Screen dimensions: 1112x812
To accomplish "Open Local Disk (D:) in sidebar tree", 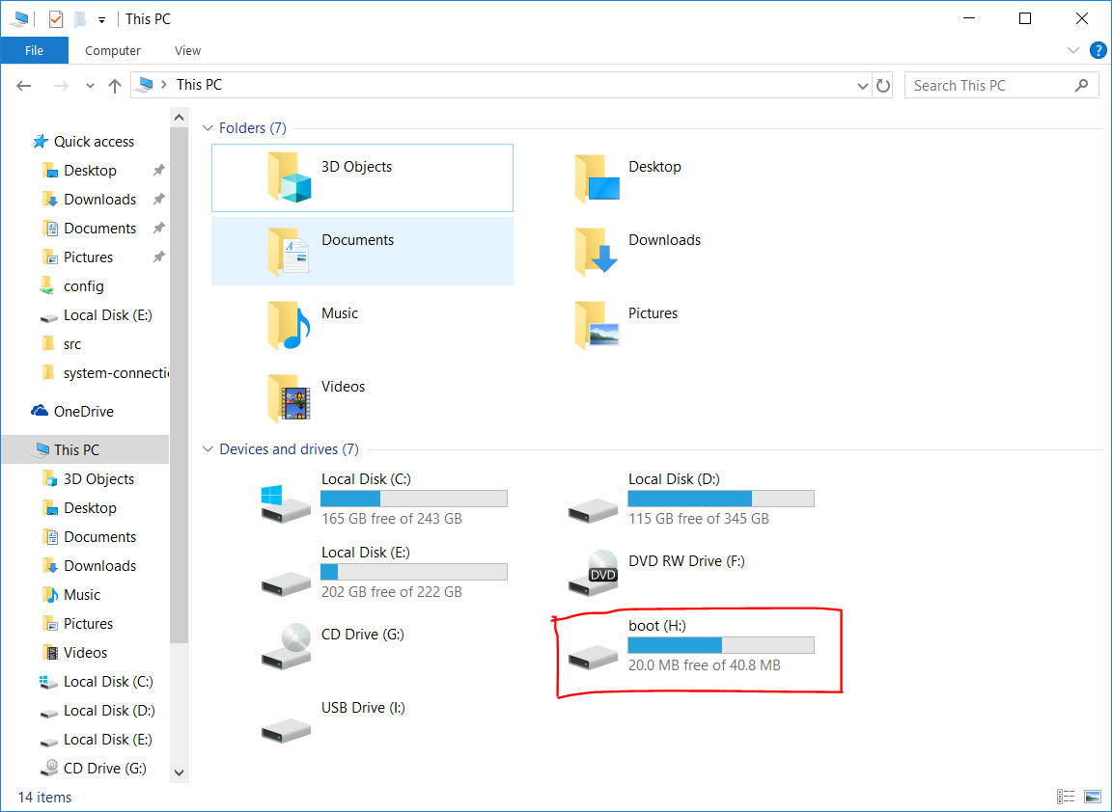I will [109, 711].
